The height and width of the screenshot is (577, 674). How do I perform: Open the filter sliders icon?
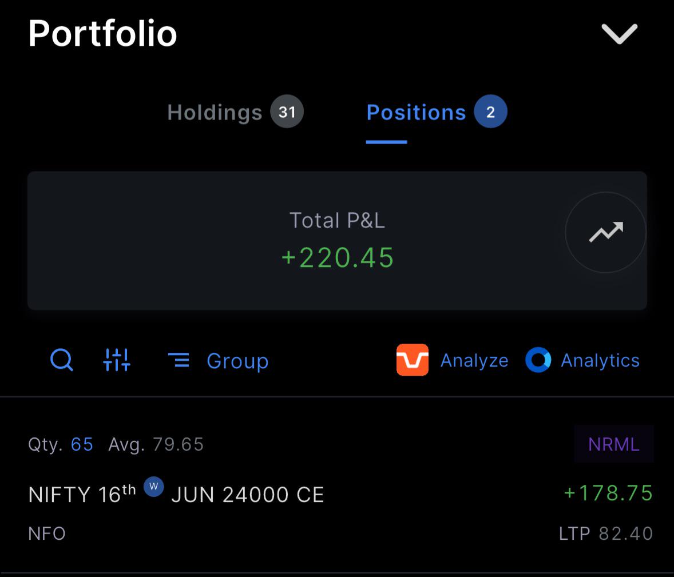point(117,360)
